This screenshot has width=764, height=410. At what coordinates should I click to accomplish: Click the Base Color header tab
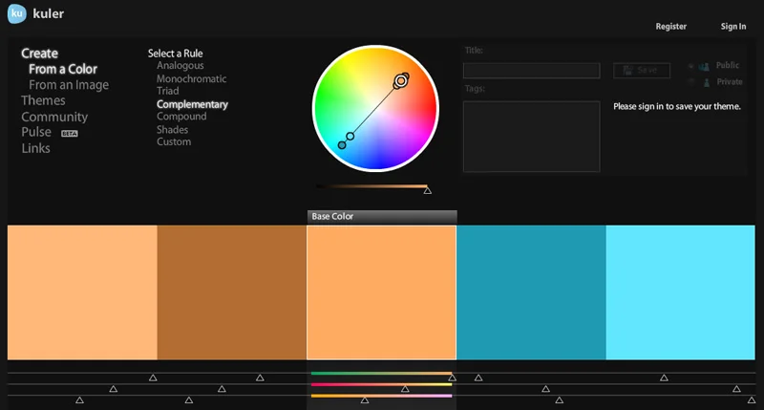[382, 216]
